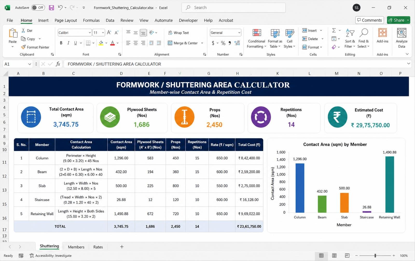Select column D header
Screen dimensions: 415x261
click(121, 74)
